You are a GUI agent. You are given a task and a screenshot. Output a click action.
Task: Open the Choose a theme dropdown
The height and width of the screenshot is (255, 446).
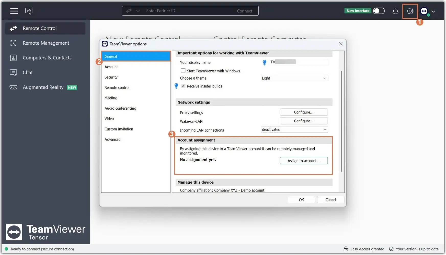[294, 78]
